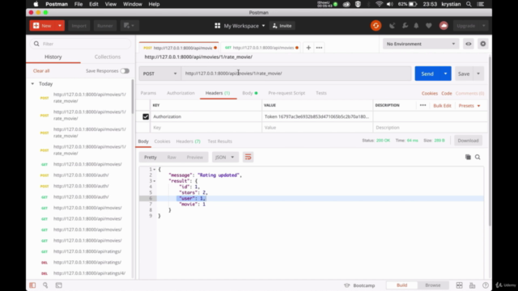518x291 pixels.
Task: Click the Download response button
Action: [x=468, y=141]
